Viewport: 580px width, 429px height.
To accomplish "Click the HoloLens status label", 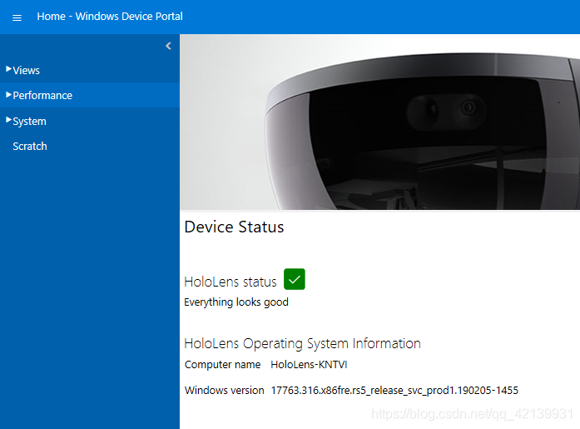I will (x=231, y=282).
